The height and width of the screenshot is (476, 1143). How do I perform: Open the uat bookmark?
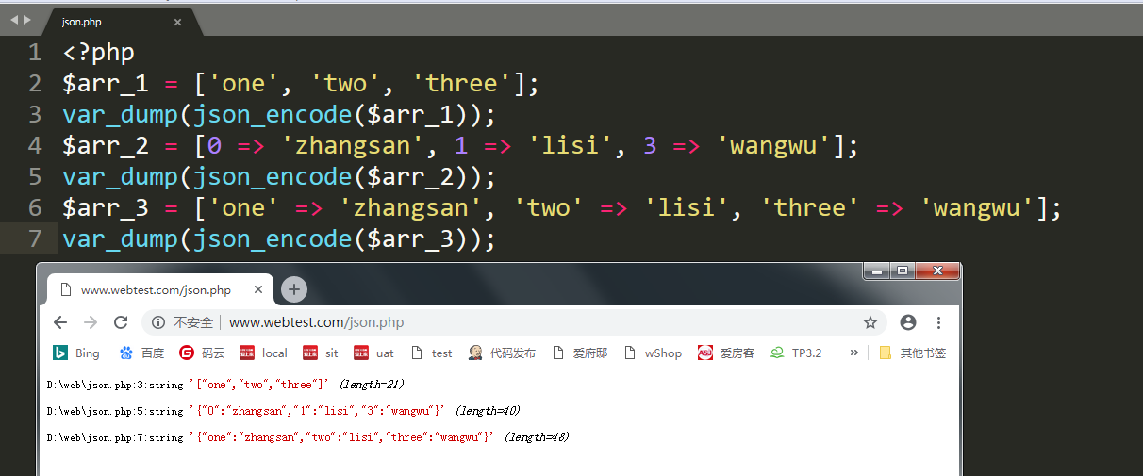tap(374, 353)
